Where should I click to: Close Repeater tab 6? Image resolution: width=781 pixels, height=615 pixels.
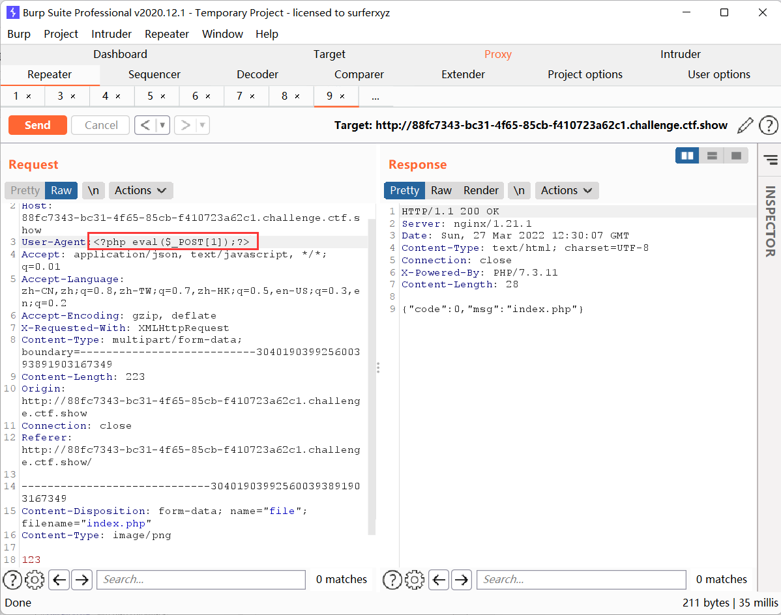pos(208,96)
